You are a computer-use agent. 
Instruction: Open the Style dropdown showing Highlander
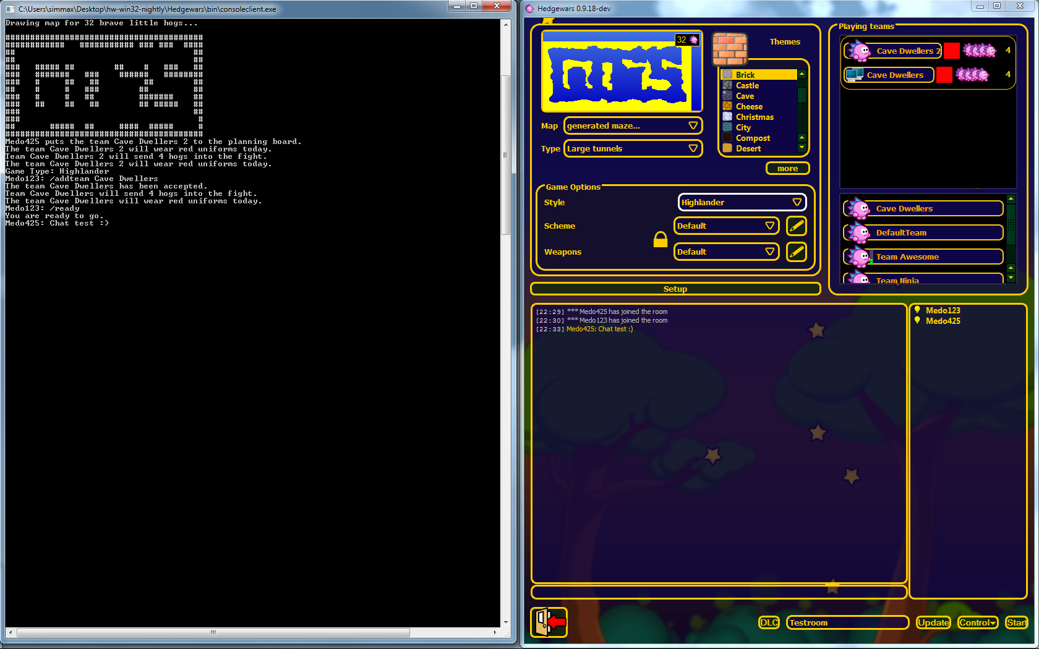click(x=742, y=202)
